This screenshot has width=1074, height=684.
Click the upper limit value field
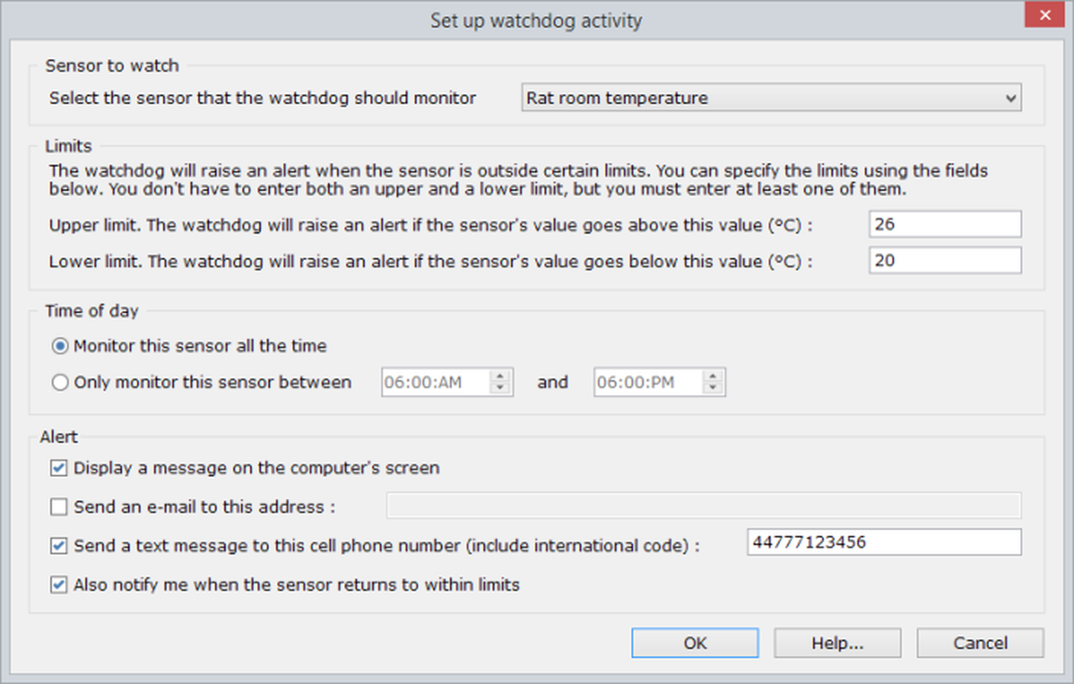pos(945,224)
